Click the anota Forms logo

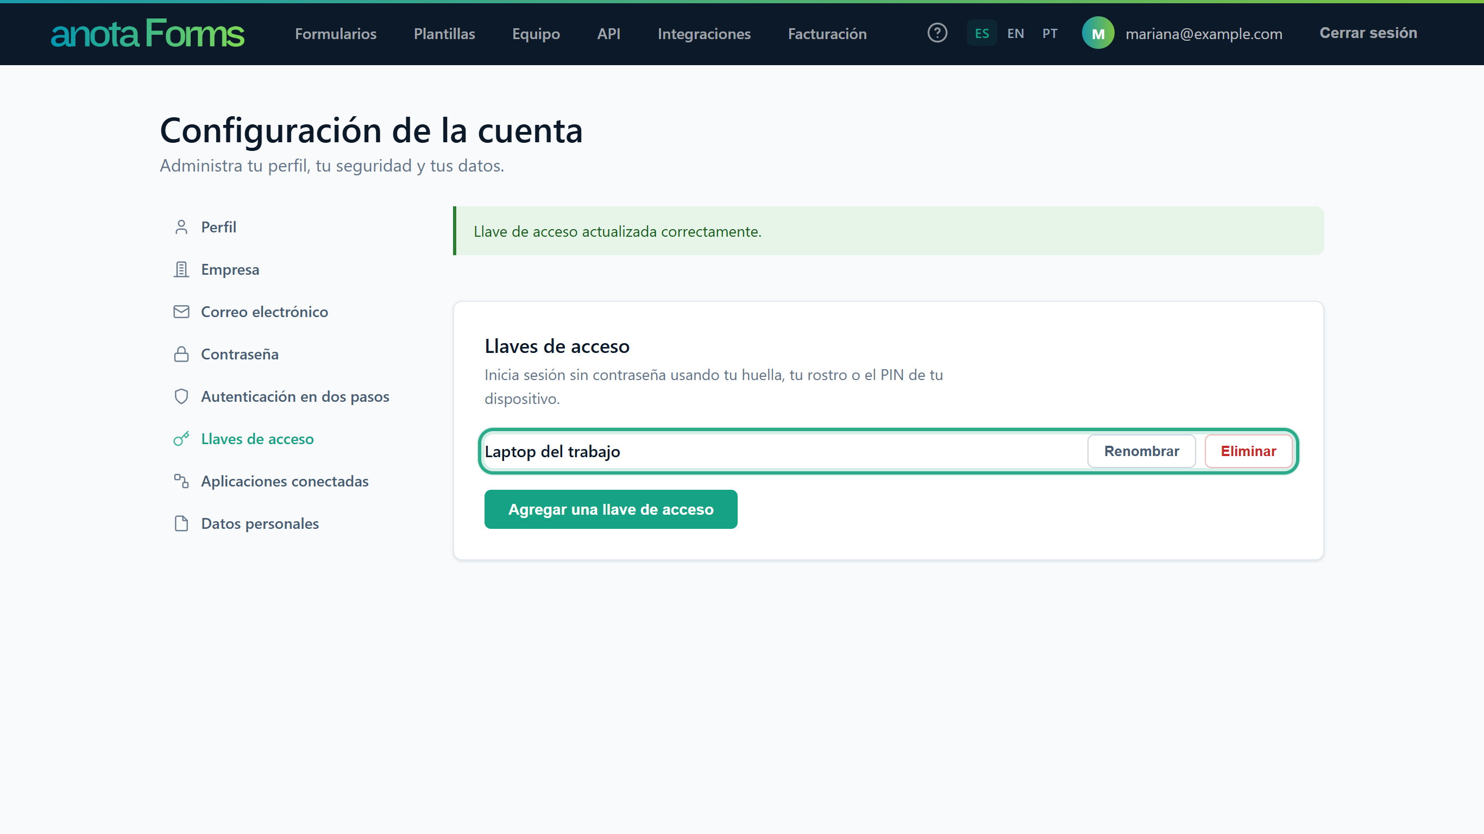tap(148, 33)
